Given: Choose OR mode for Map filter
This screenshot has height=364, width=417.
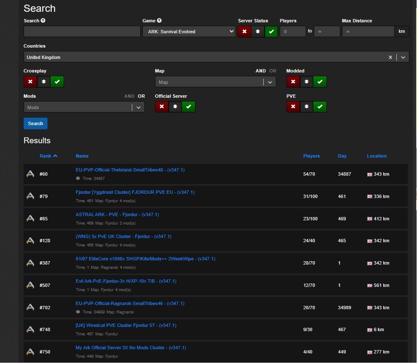Looking at the screenshot, I should (273, 71).
